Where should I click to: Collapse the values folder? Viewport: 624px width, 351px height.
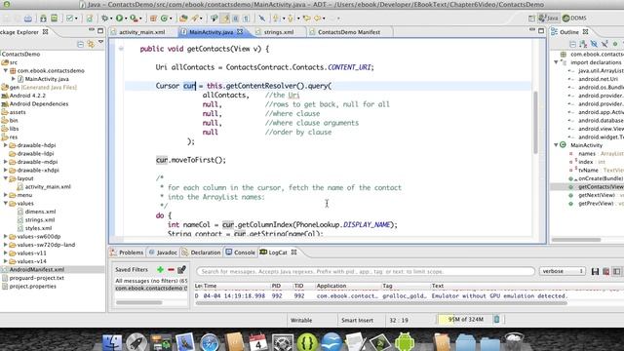coord(6,204)
